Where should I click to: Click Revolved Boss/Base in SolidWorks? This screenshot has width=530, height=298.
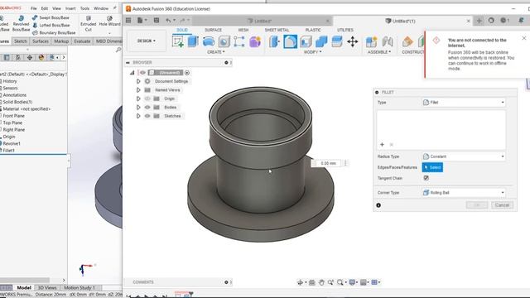pyautogui.click(x=21, y=23)
